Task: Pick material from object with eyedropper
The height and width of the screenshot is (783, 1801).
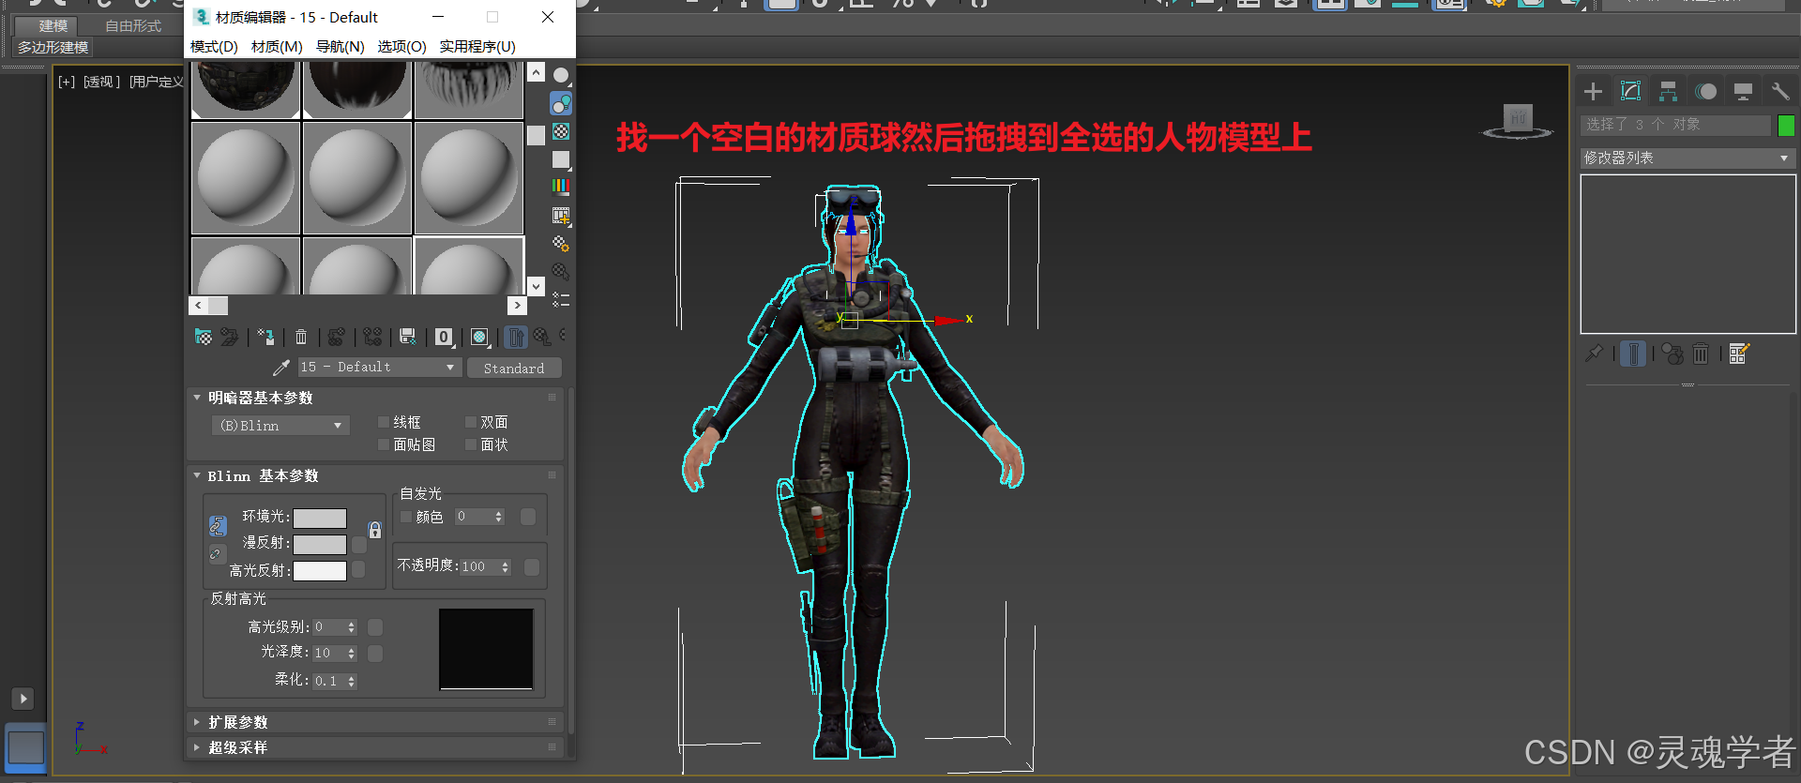Action: [x=280, y=368]
